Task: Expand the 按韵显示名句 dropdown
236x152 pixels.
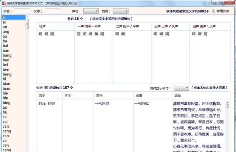Action: click(x=181, y=88)
